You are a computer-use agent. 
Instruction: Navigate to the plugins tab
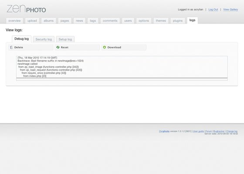click(x=178, y=21)
